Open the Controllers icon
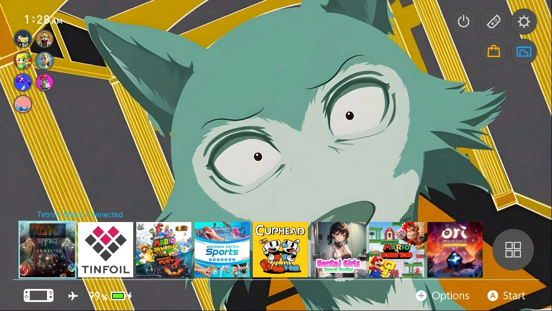Screen dimensions: 552x311 [494, 22]
